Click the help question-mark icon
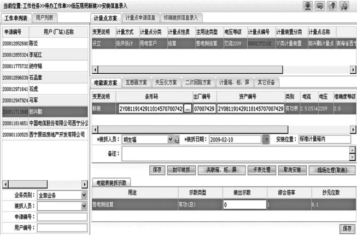The image size is (357, 235). 332,5
